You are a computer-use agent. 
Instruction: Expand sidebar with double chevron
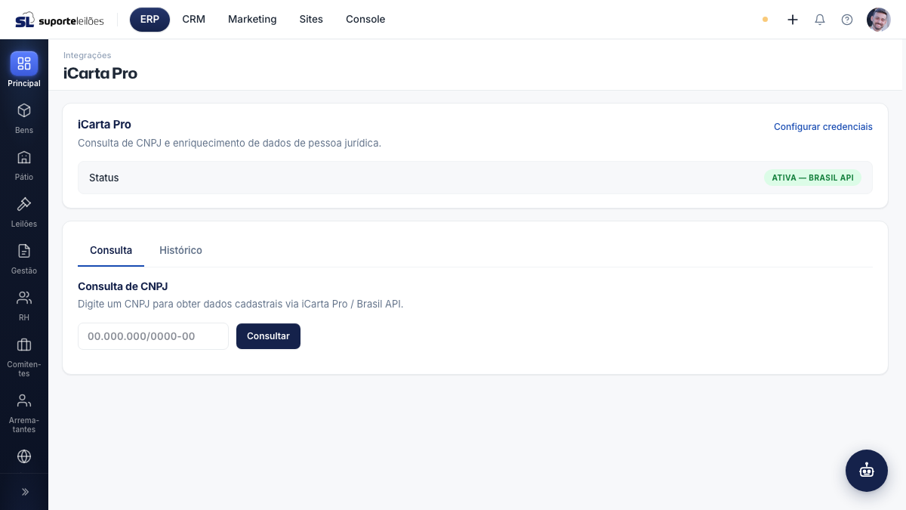tap(24, 492)
